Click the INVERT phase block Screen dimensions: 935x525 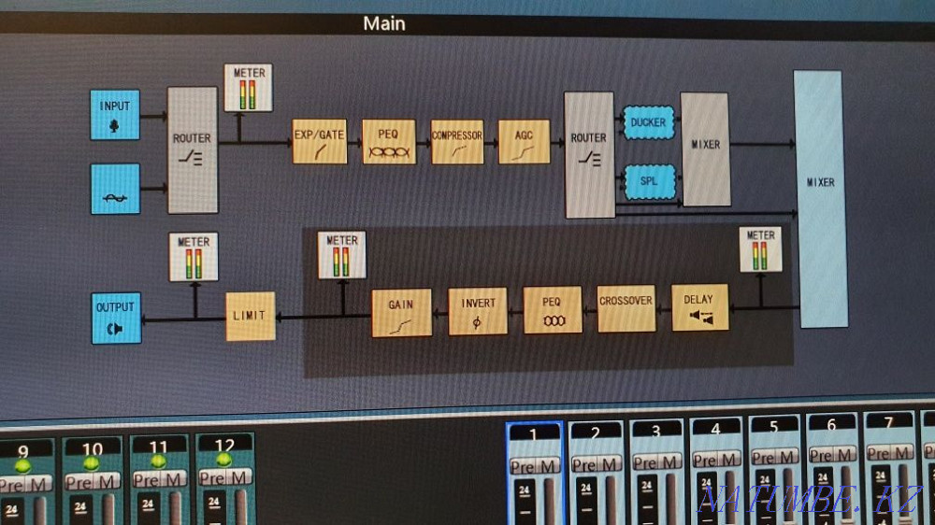pos(478,311)
